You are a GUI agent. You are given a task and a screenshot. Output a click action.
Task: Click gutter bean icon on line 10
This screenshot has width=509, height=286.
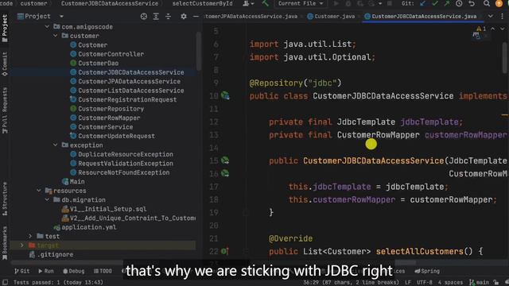(x=225, y=95)
